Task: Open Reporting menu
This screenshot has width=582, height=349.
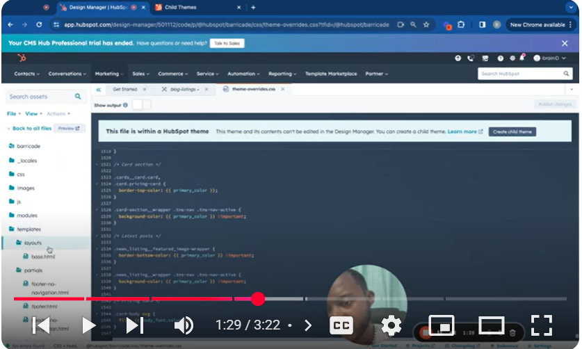Action: pyautogui.click(x=282, y=74)
